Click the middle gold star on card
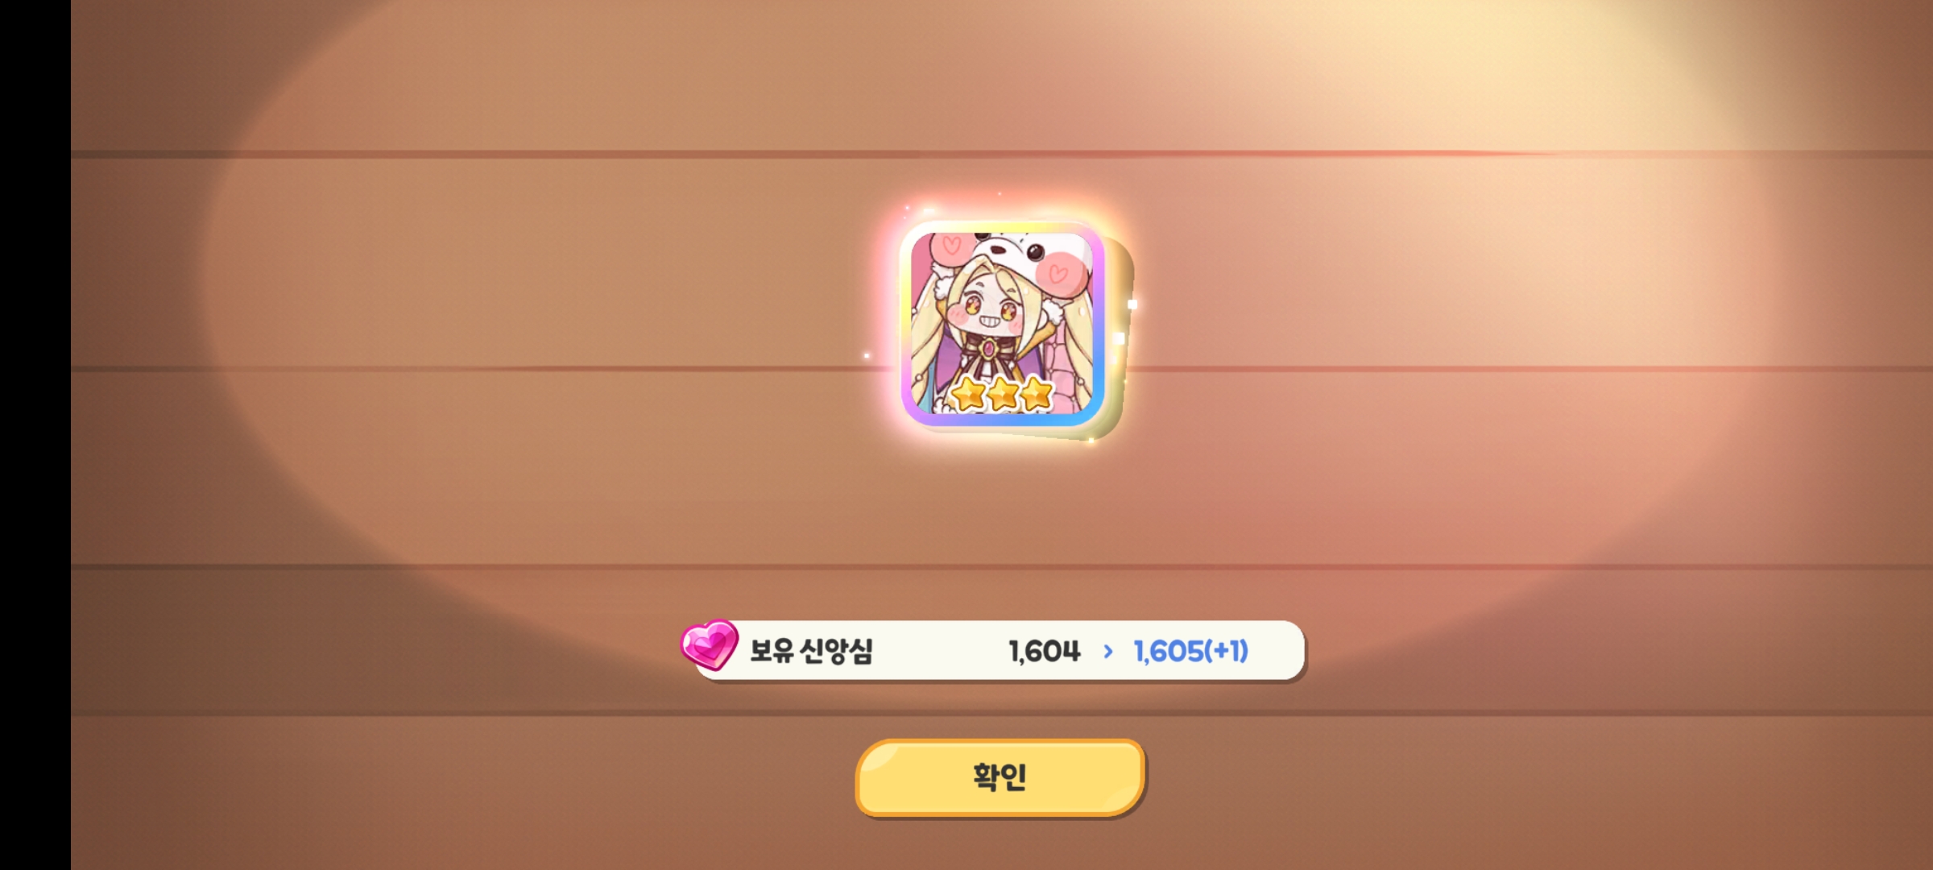 tap(1002, 394)
